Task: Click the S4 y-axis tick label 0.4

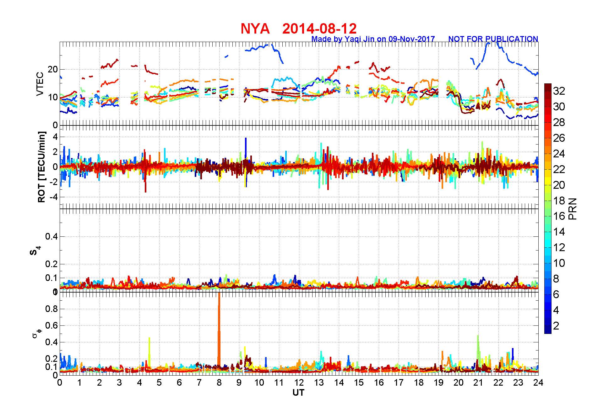Action: [52, 236]
